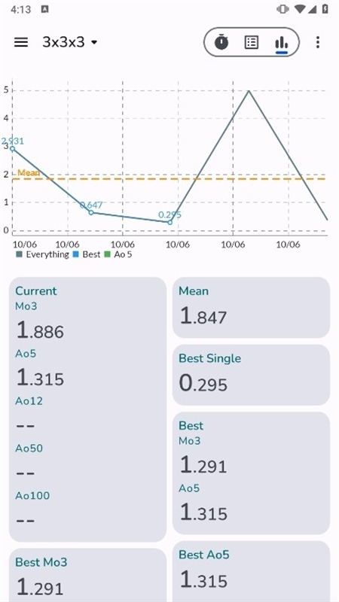Open the Current averages card
The height and width of the screenshot is (602, 339).
point(87,409)
